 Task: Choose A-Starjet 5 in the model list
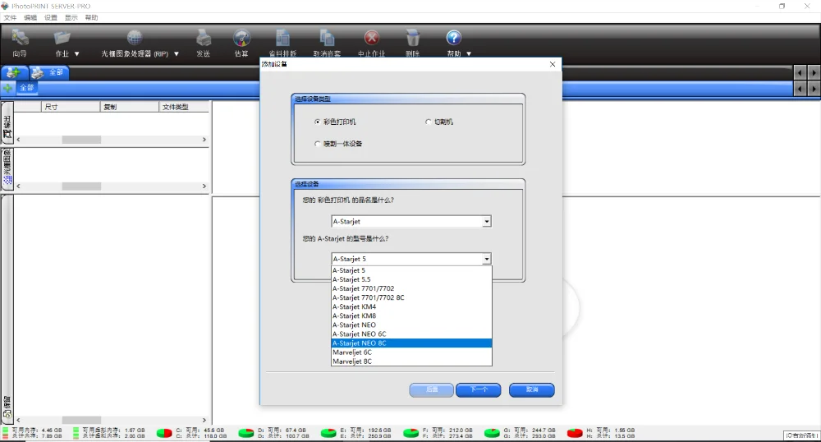(x=411, y=270)
